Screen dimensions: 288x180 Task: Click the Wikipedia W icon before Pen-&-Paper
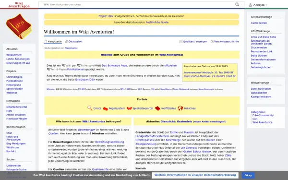pyautogui.click(x=48, y=70)
